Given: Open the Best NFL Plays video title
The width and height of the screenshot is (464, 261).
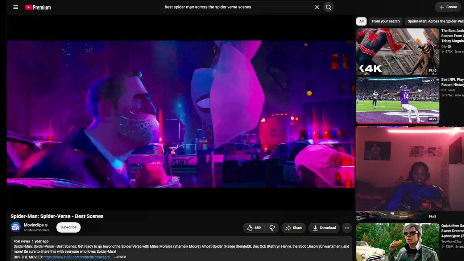Looking at the screenshot, I should click(452, 82).
